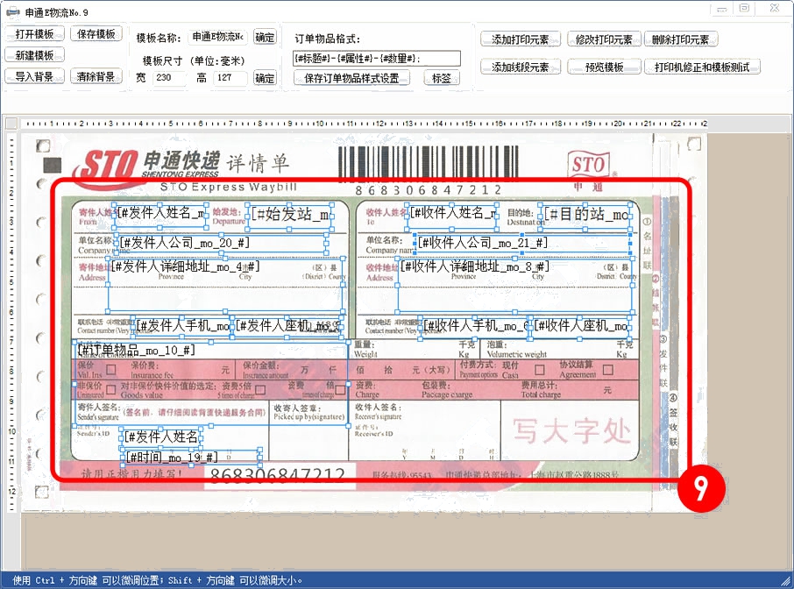Confirm template size with its 确定 button

(x=265, y=78)
